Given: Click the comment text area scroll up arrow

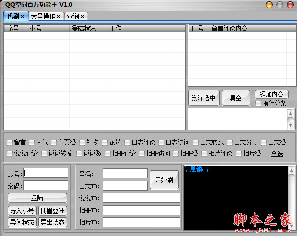Looking at the screenshot, I should click(291, 114).
